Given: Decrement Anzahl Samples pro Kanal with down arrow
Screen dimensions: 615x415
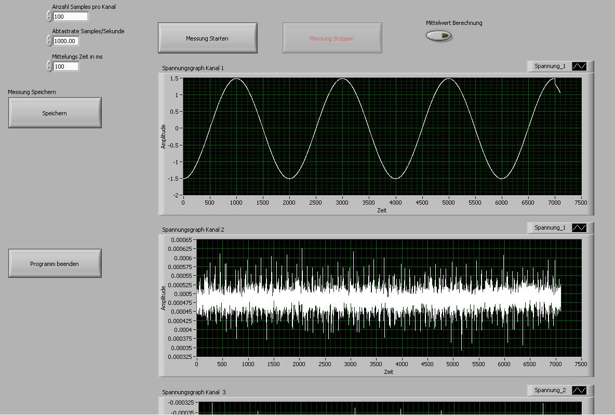Looking at the screenshot, I should (x=49, y=19).
